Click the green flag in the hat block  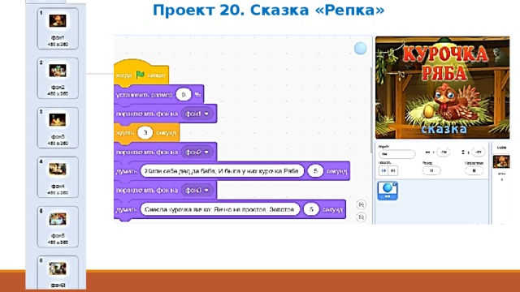141,75
